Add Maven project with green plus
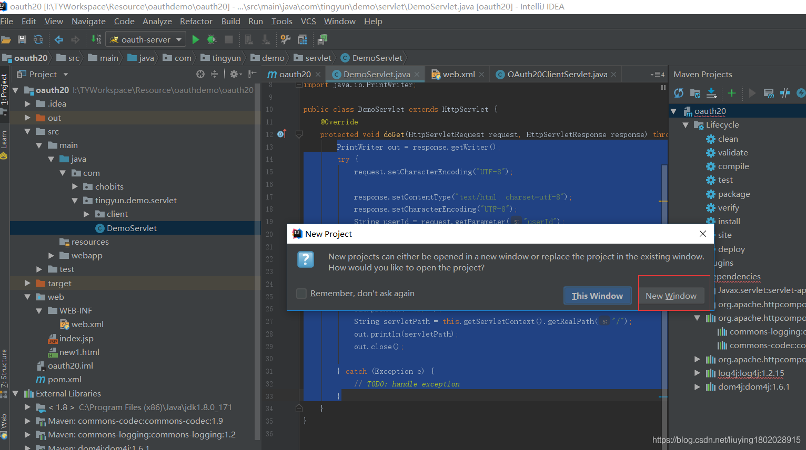Viewport: 806px width, 450px height. click(731, 93)
